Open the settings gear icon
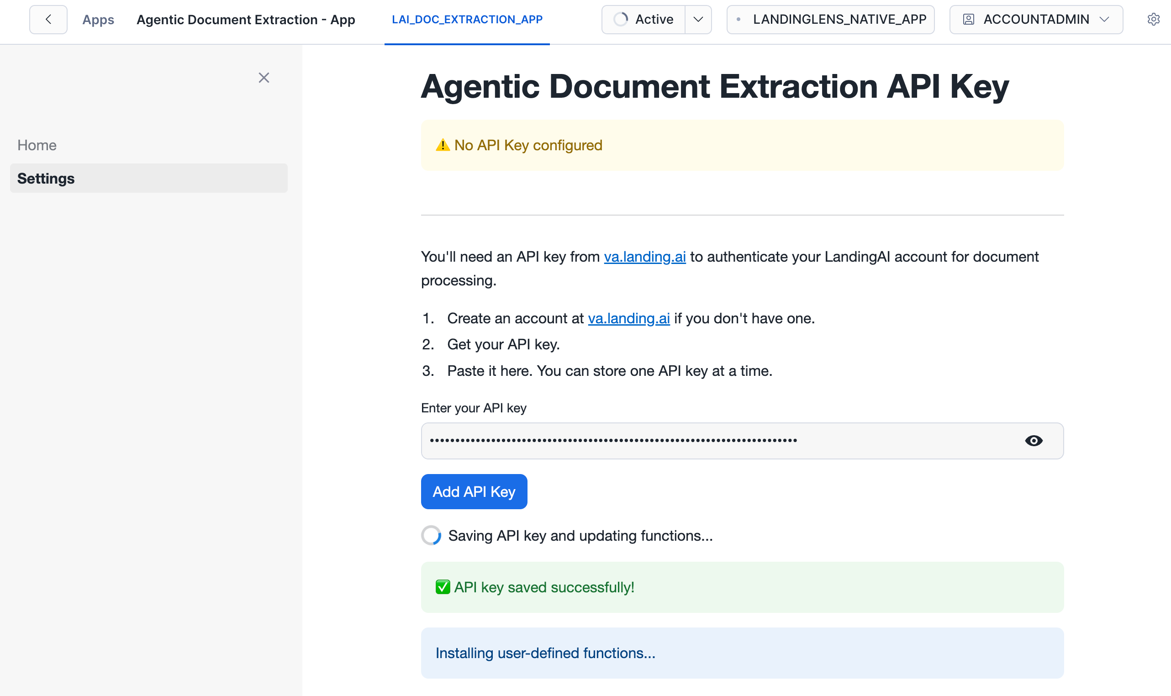1171x696 pixels. [1154, 19]
